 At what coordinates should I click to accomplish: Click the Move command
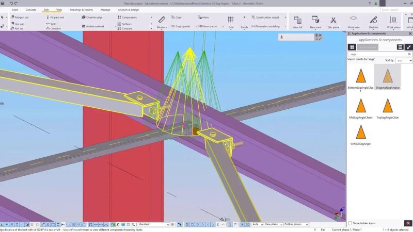(x=203, y=18)
